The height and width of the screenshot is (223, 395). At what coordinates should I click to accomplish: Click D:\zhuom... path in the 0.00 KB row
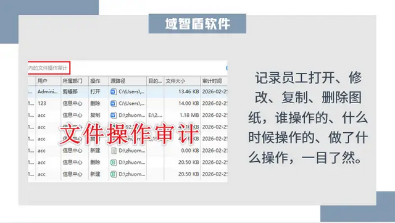point(132,151)
